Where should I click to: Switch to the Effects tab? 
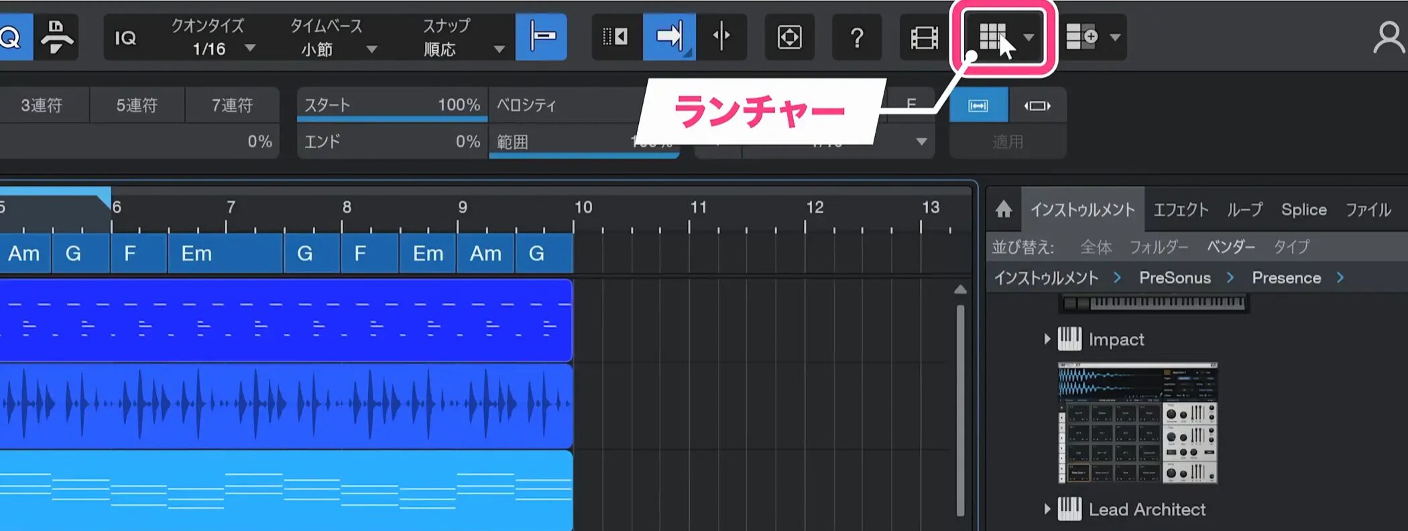(1180, 210)
